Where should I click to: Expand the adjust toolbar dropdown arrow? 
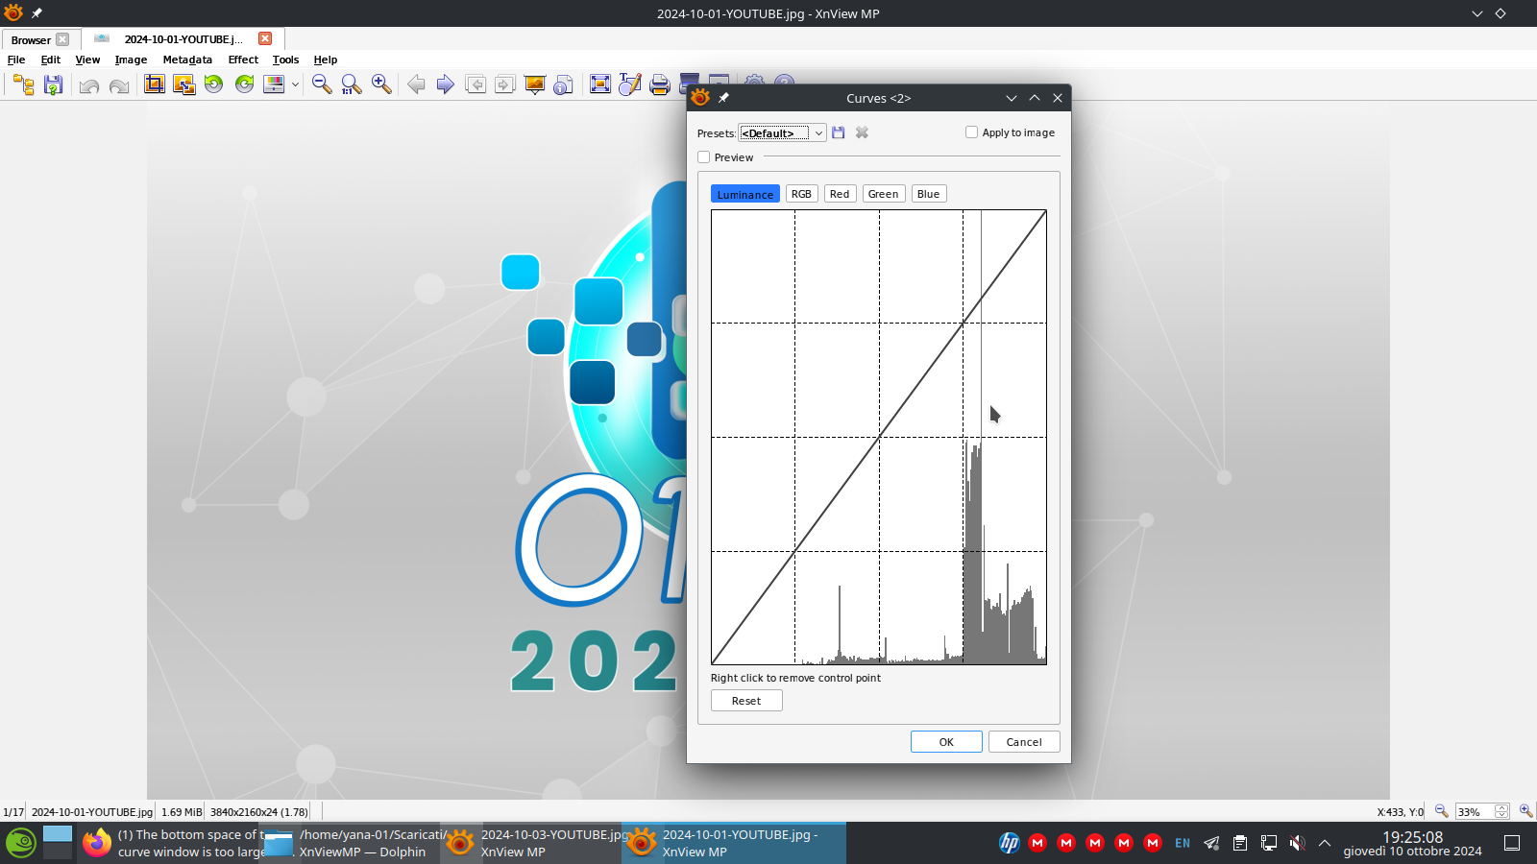click(295, 84)
